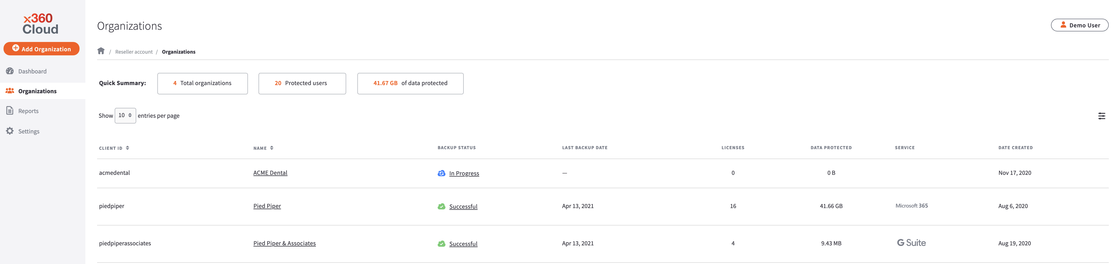The height and width of the screenshot is (264, 1117).
Task: Click the Add Organization button
Action: [41, 48]
